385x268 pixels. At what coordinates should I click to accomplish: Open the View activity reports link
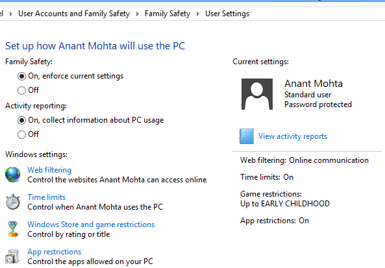(x=293, y=136)
